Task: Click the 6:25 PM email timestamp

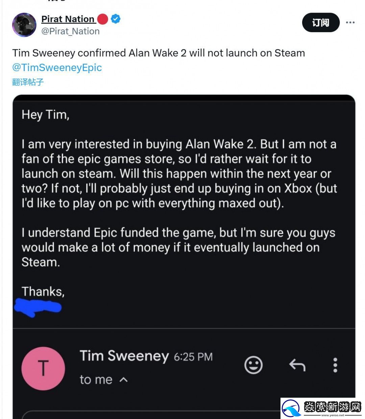Action: tap(193, 356)
